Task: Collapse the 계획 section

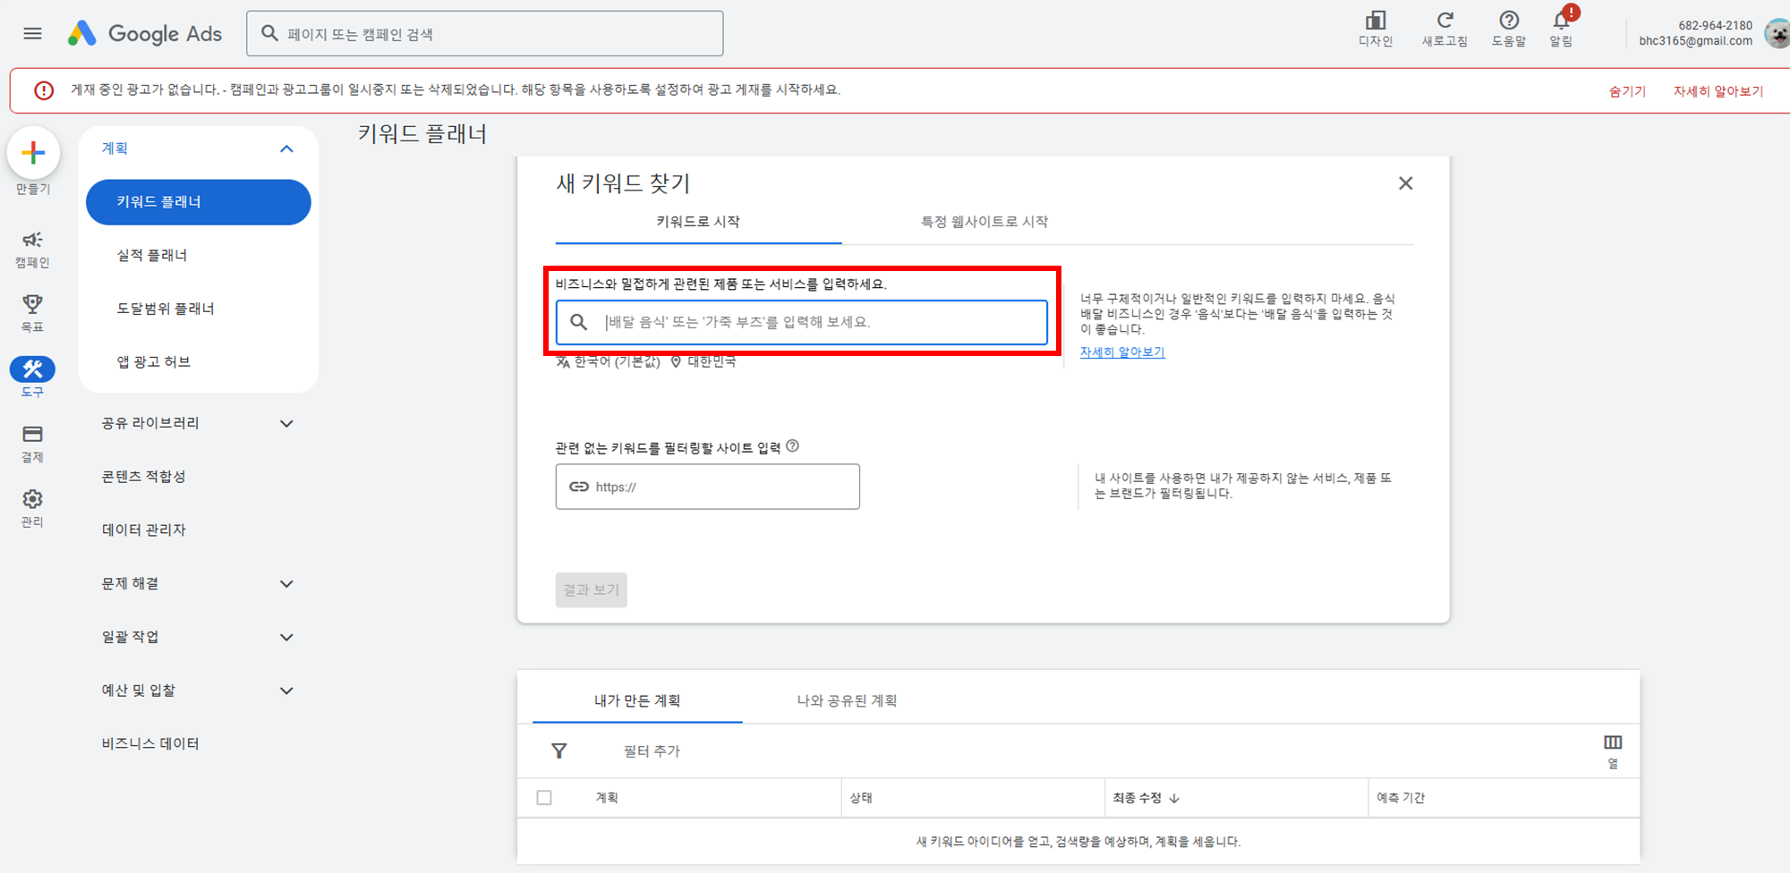Action: [286, 148]
